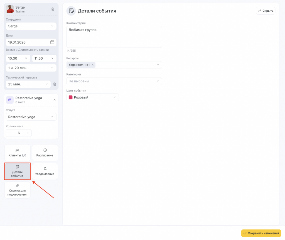This screenshot has width=285, height=240.
Task: Collapse the Restorative yoga section
Action: coord(55,100)
